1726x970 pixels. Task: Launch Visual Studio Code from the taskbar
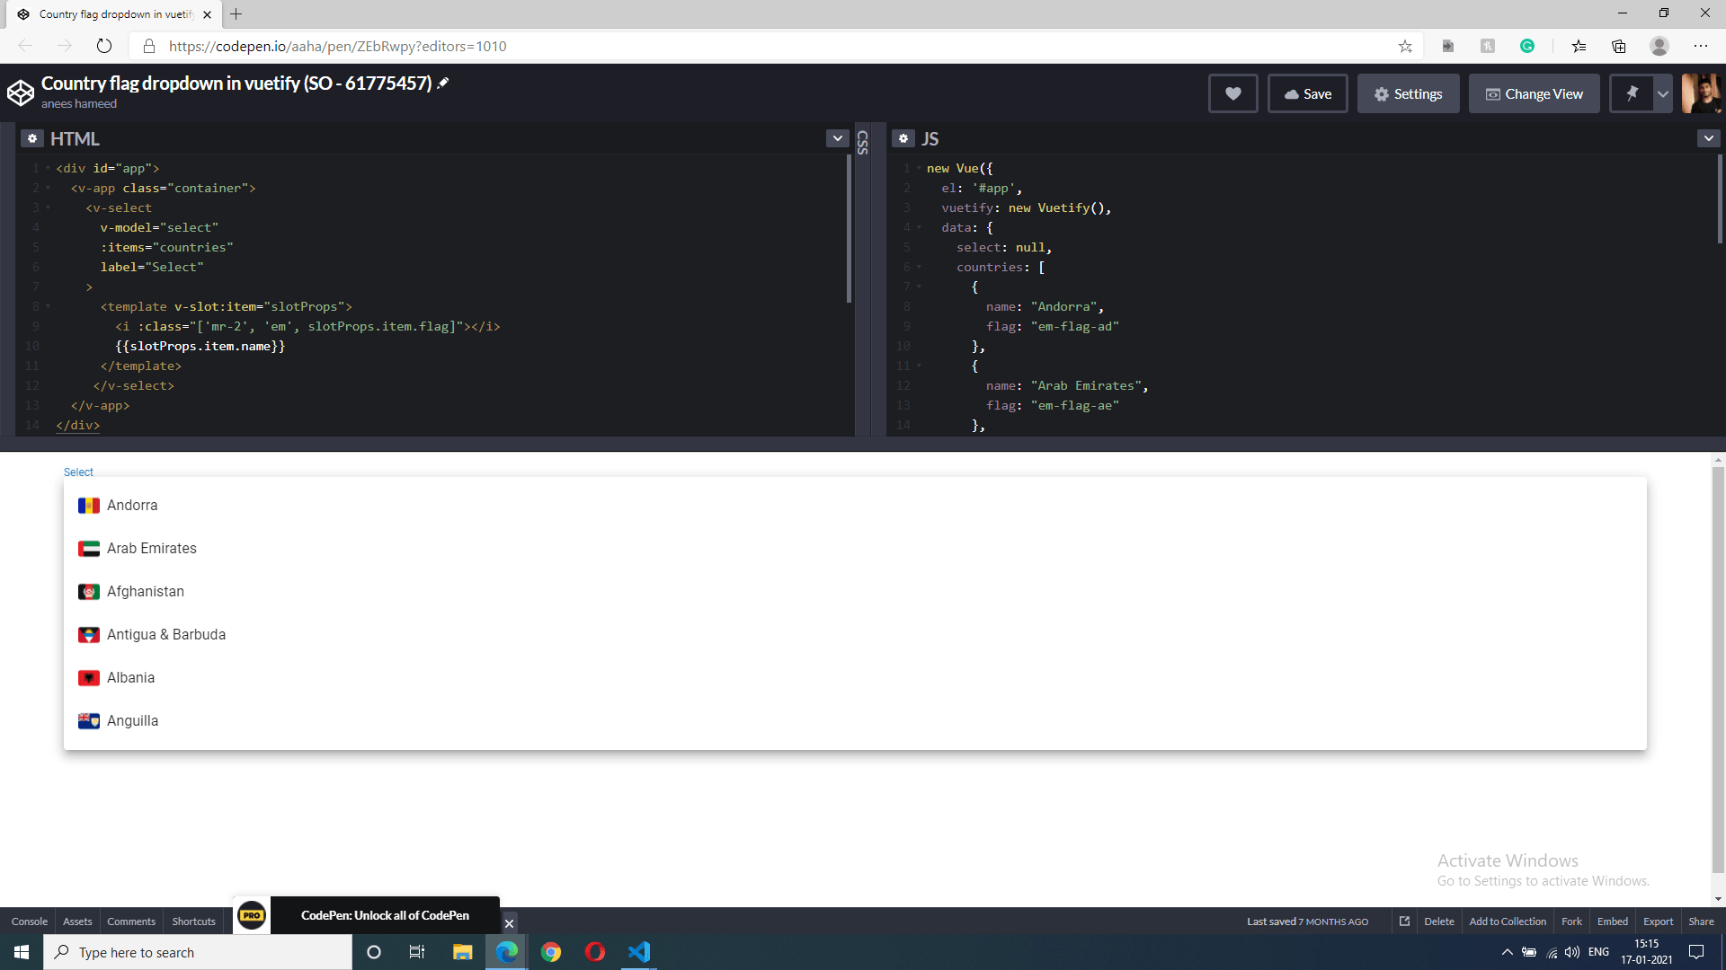[639, 952]
